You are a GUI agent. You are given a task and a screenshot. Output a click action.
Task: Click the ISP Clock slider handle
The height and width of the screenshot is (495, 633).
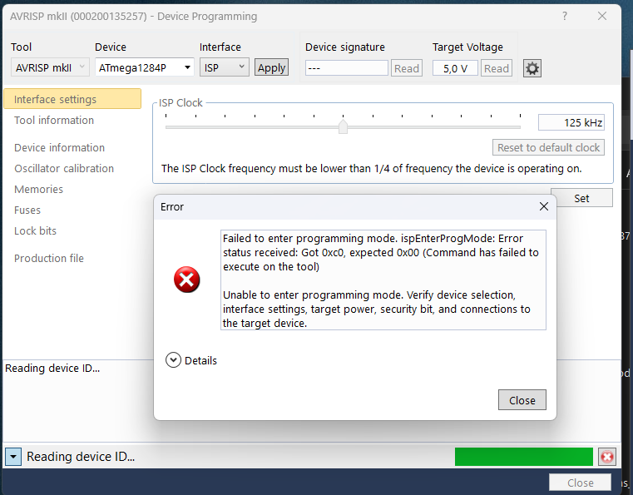[343, 126]
